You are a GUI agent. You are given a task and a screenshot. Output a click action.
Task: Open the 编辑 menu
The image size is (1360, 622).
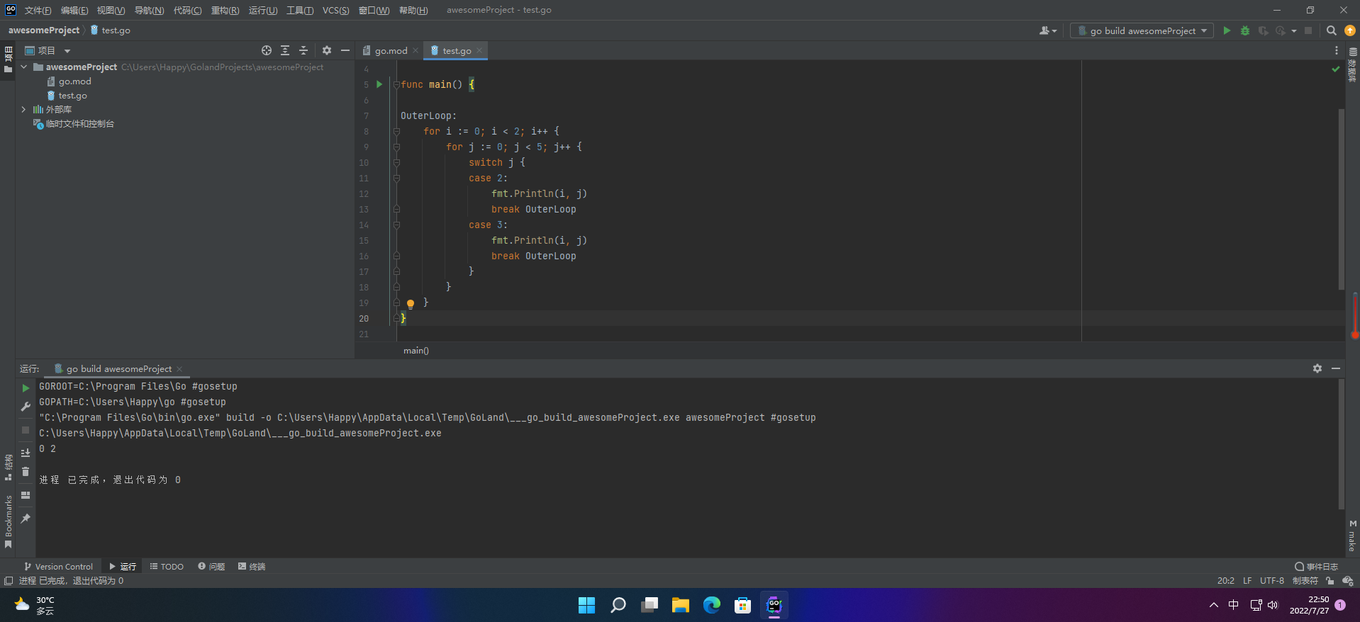pos(74,10)
